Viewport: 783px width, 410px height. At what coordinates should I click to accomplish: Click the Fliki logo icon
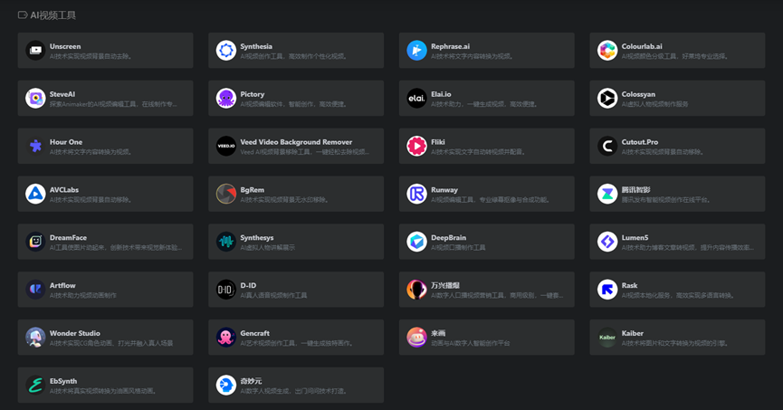416,146
